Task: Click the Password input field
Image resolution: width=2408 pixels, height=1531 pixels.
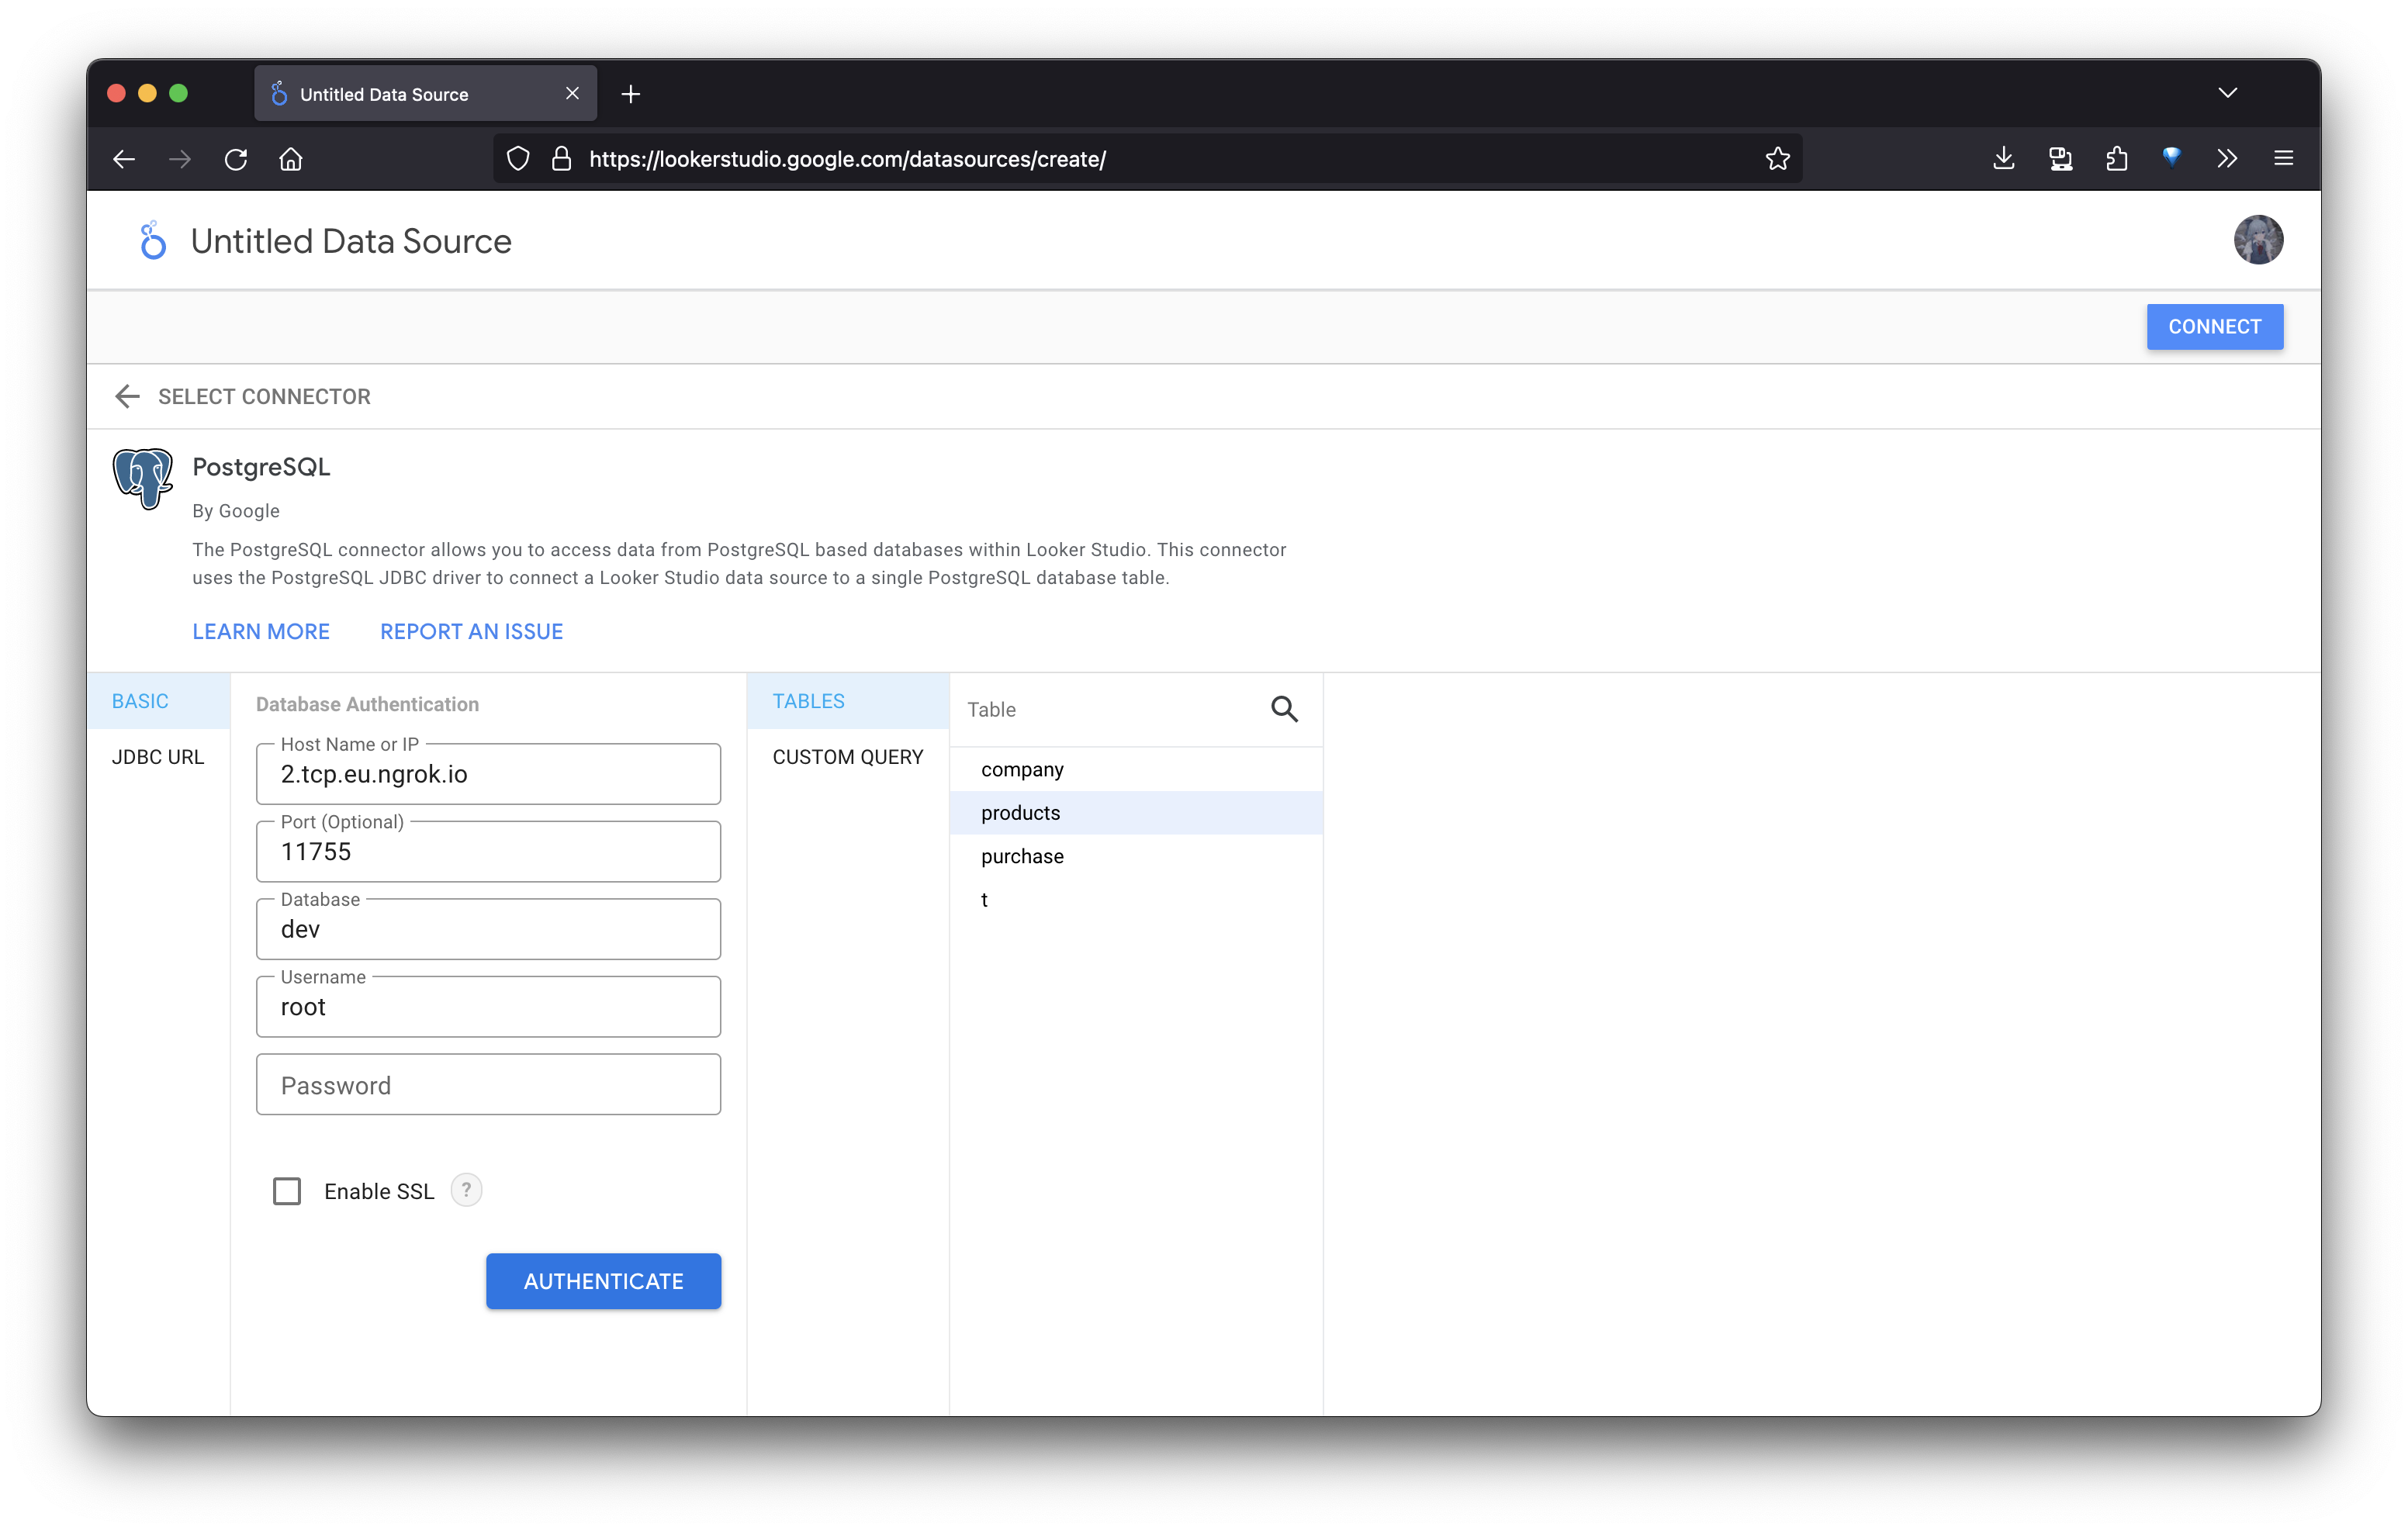Action: (488, 1085)
